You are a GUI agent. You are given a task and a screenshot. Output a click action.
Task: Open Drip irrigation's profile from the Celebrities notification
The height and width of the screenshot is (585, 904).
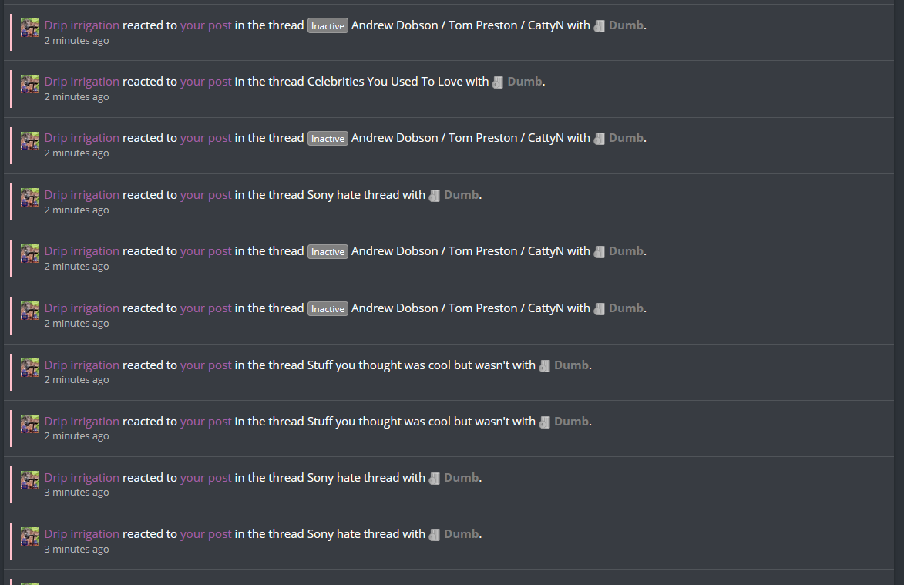coord(82,81)
